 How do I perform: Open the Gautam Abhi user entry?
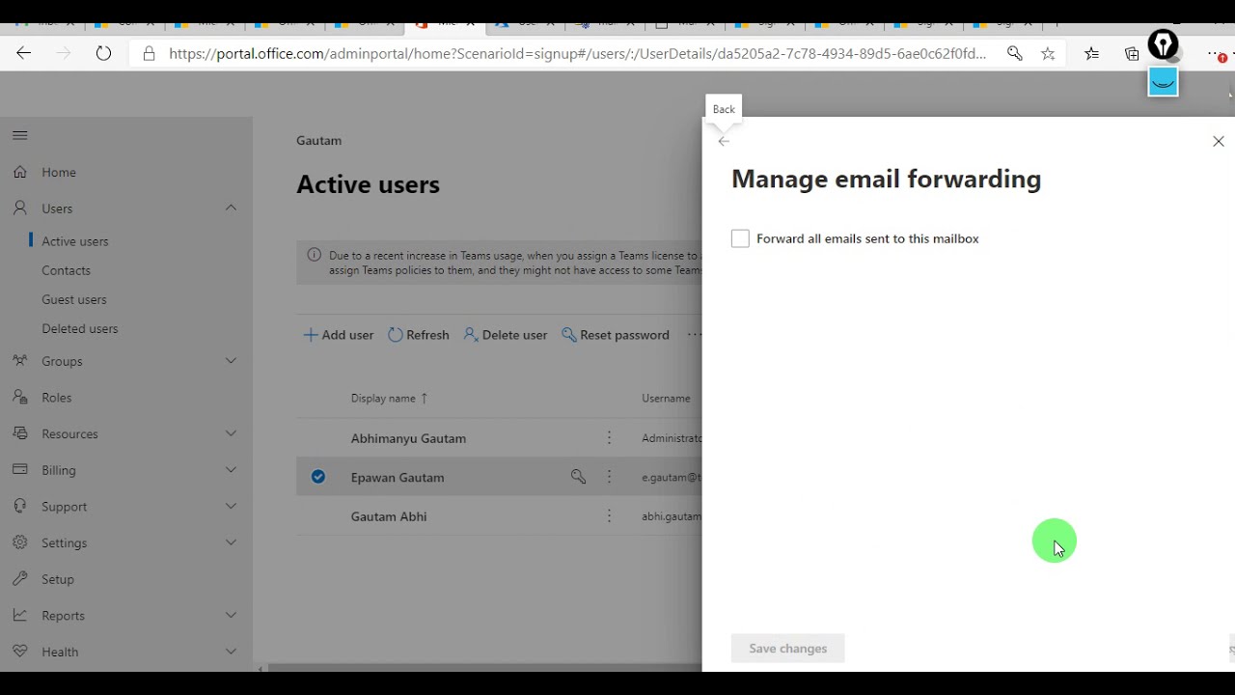tap(389, 516)
